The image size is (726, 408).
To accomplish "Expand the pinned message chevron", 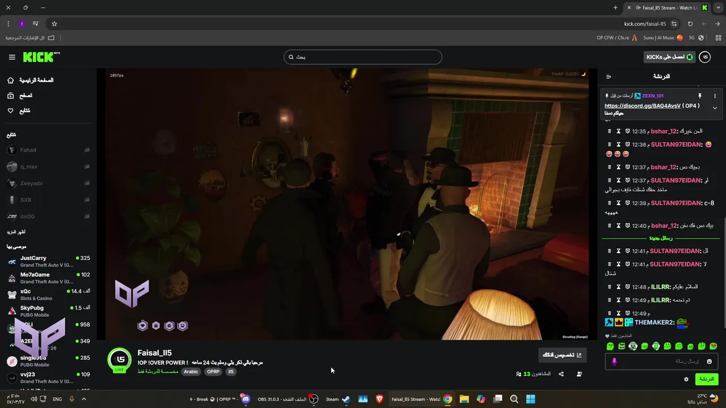I will (x=715, y=108).
